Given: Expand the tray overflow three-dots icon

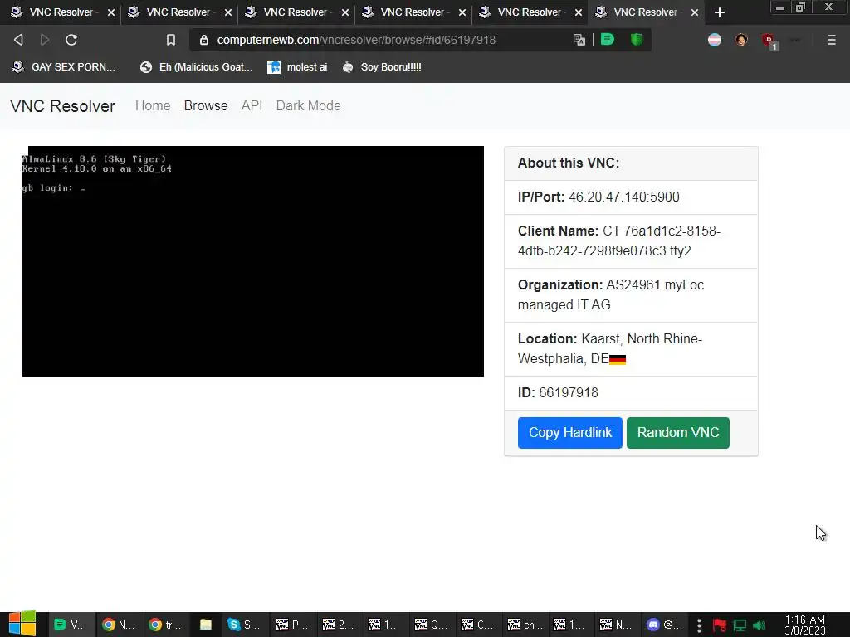Looking at the screenshot, I should [x=699, y=625].
